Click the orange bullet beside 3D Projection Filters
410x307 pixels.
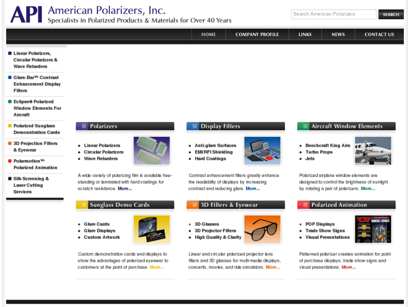click(x=10, y=143)
